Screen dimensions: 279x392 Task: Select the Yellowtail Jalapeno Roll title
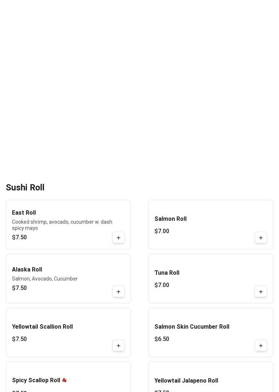pos(186,381)
